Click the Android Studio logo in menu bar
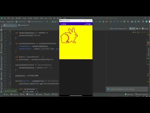Screen dimensions: 150x113 (2, 18)
